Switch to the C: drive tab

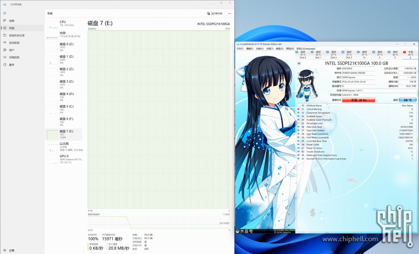pos(380,55)
